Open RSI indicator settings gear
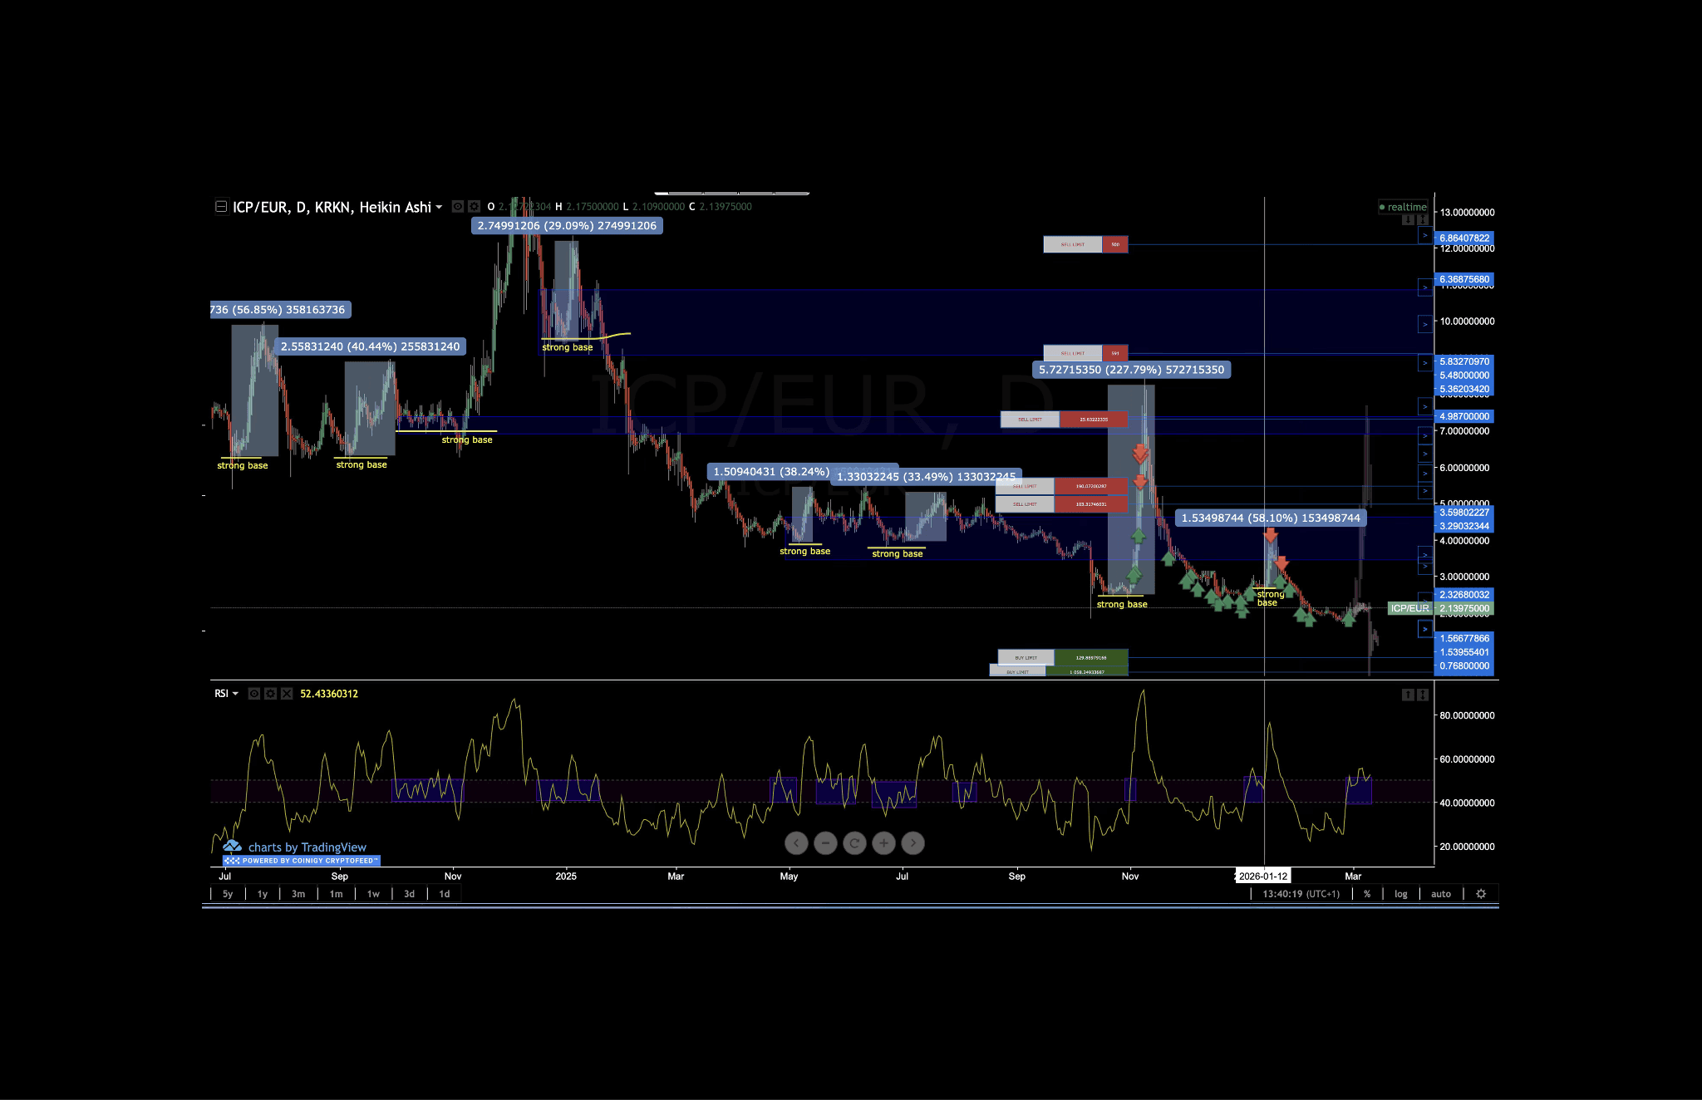The image size is (1702, 1100). click(x=270, y=694)
